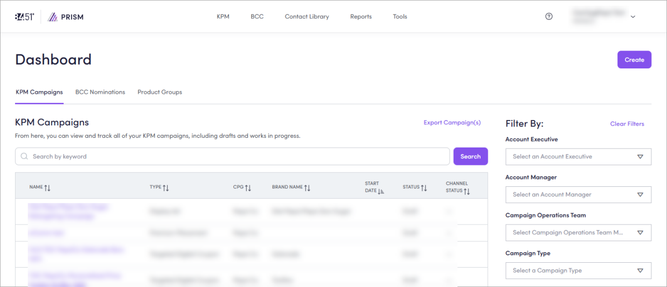This screenshot has width=667, height=287.
Task: Sort by Channel Status column arrows
Action: (467, 191)
